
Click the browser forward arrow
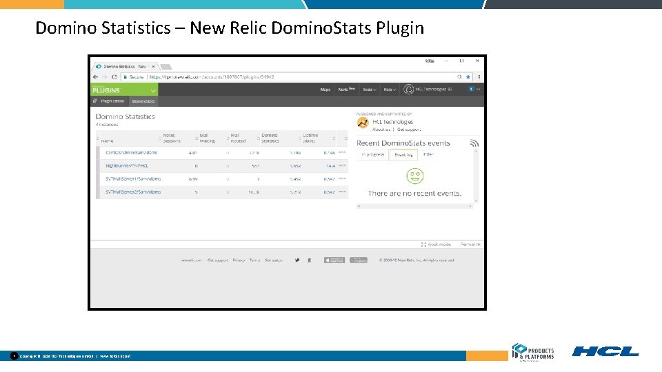(104, 76)
